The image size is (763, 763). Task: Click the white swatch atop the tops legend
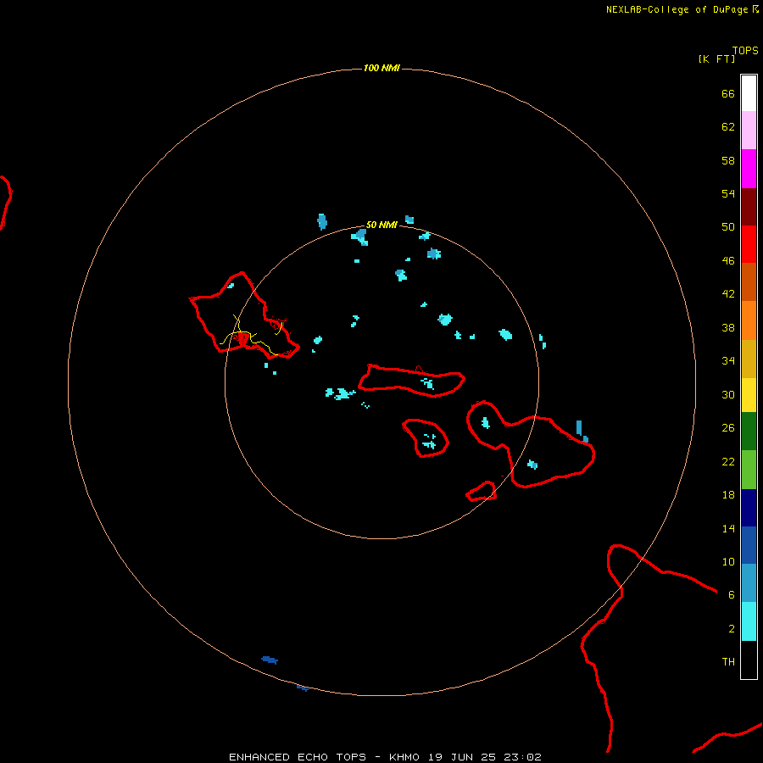pos(749,93)
